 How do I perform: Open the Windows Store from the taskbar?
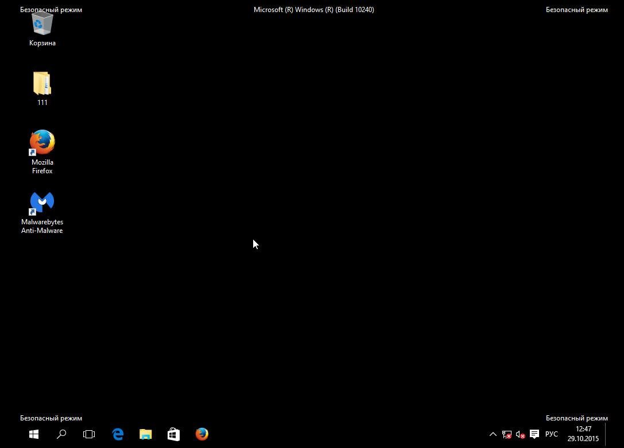(x=173, y=434)
